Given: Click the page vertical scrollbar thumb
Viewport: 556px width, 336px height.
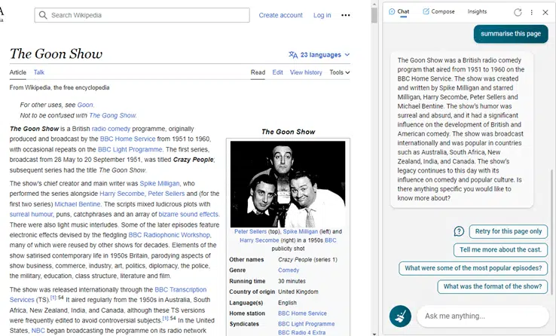Looking at the screenshot, I should 374,15.
